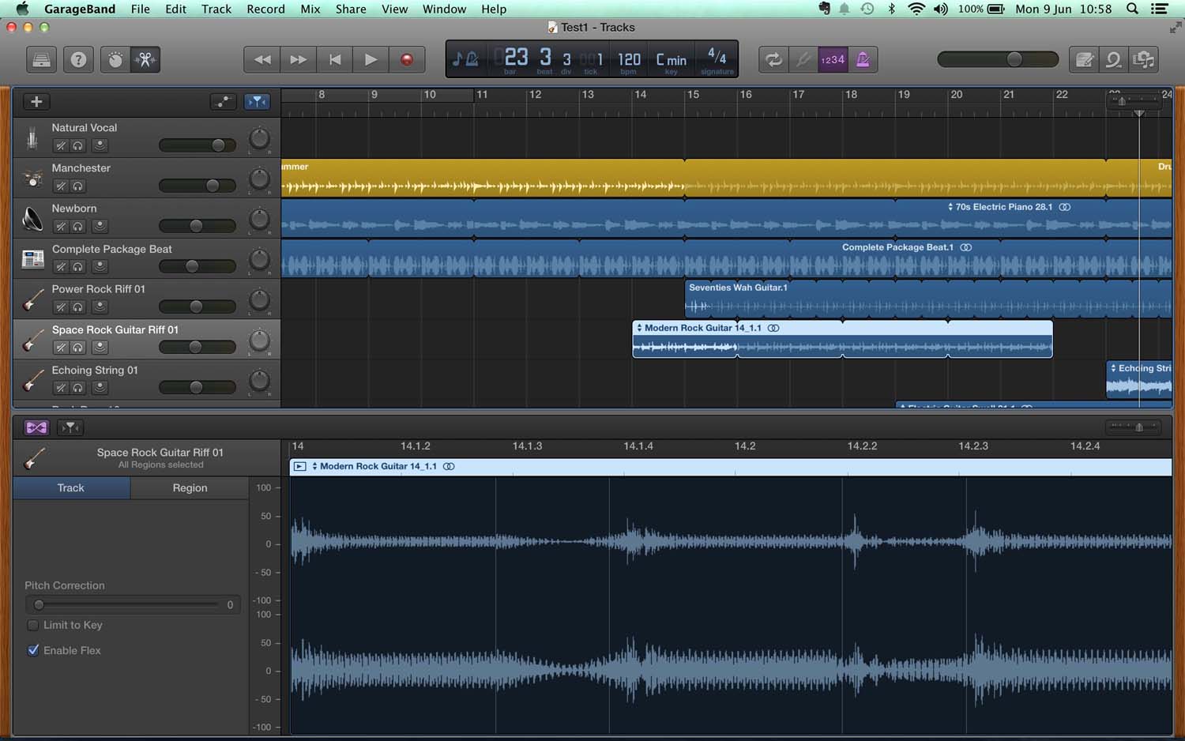1185x741 pixels.
Task: Disable the metronome click
Action: [x=863, y=60]
